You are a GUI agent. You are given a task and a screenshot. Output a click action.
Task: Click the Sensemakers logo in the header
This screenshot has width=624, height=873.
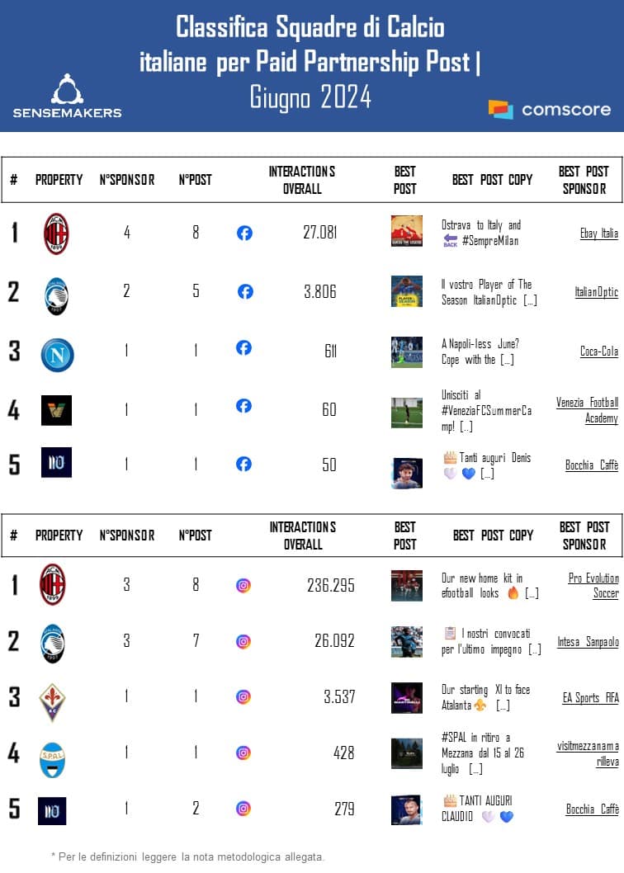(x=67, y=97)
